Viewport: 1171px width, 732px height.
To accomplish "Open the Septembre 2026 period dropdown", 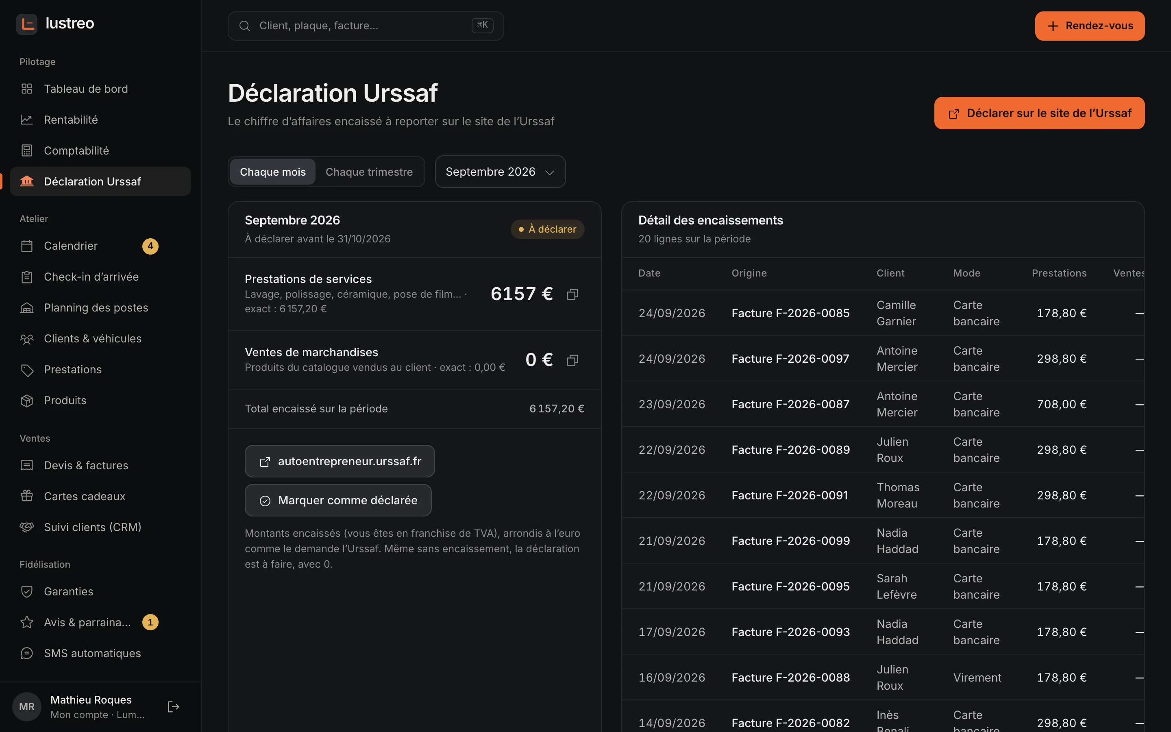I will pyautogui.click(x=500, y=172).
